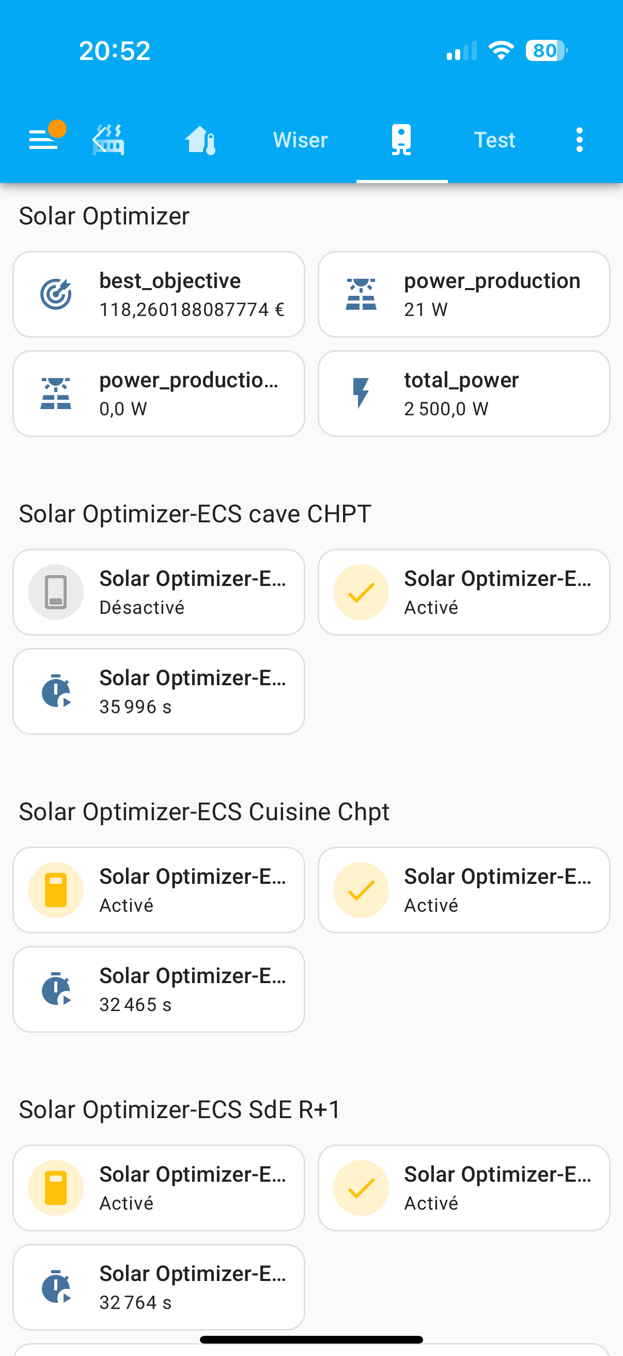Switch to the Wiser tab

pyautogui.click(x=300, y=140)
